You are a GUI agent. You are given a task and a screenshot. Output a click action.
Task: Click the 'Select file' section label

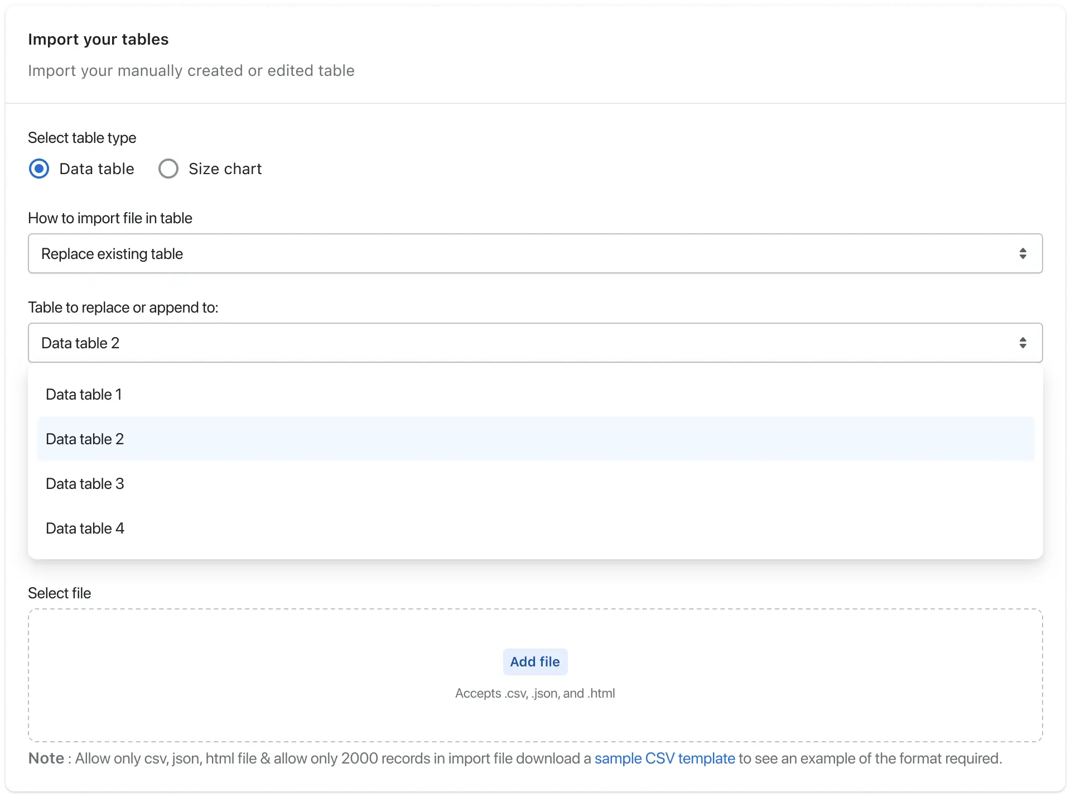coord(59,593)
